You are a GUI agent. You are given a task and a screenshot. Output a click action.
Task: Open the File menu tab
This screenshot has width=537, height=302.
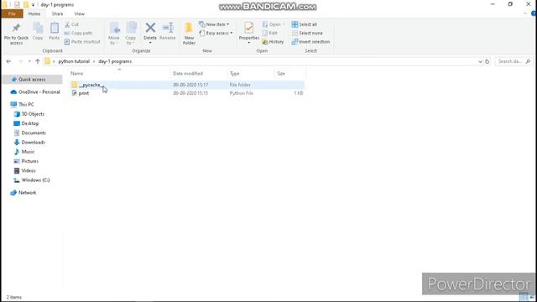(12, 13)
